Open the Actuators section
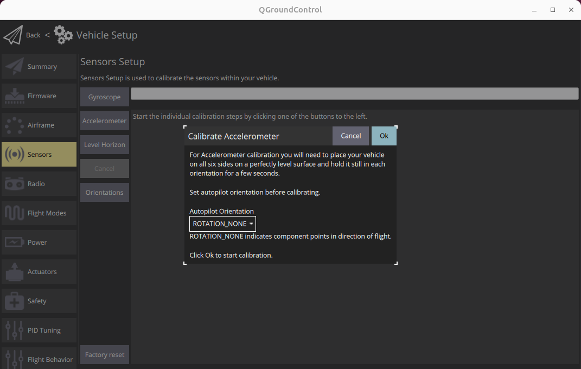The image size is (581, 369). click(x=39, y=271)
